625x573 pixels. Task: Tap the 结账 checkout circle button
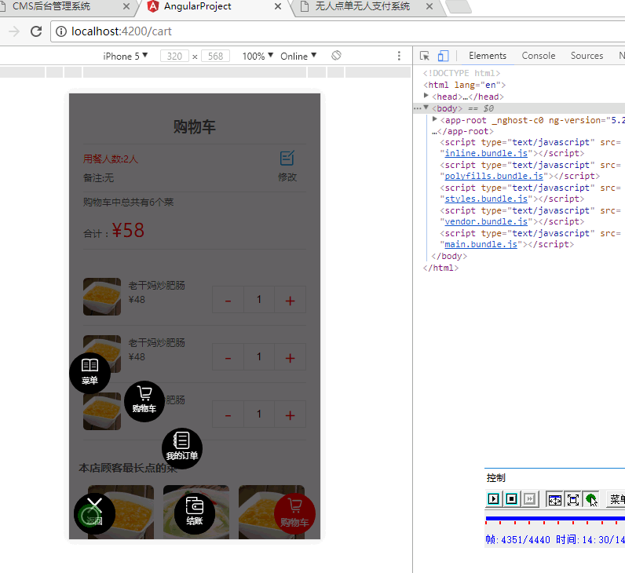point(195,513)
